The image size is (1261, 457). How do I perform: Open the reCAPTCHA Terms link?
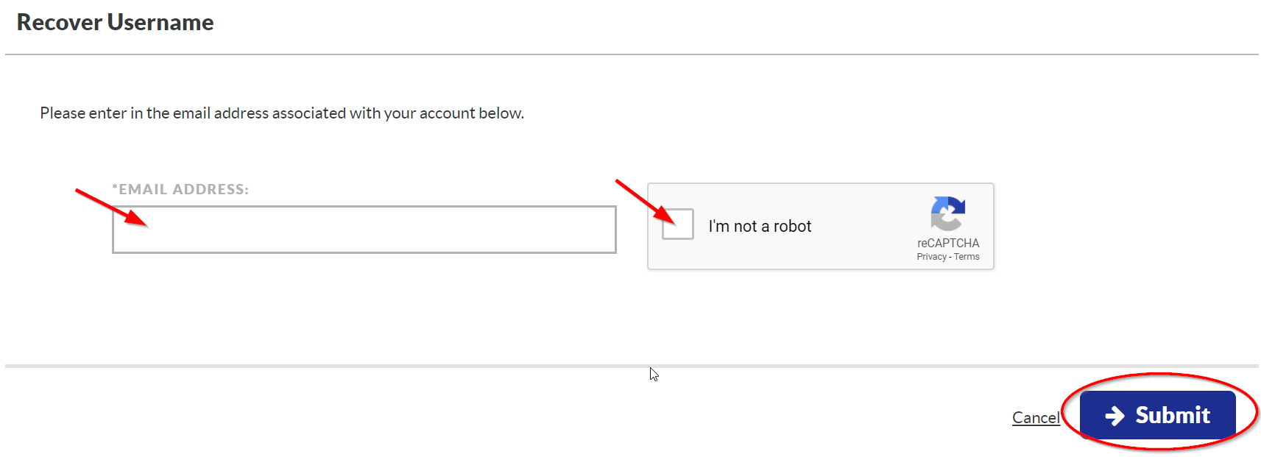click(967, 257)
